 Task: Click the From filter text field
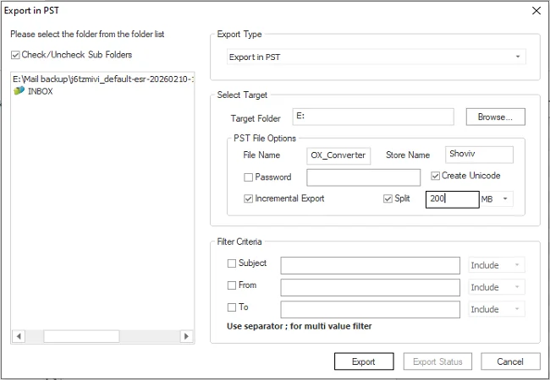pos(370,288)
